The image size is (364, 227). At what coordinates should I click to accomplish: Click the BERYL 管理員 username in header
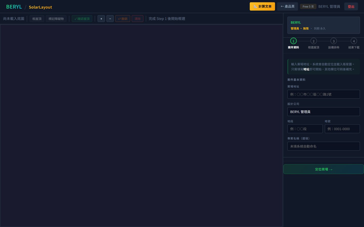[x=329, y=7]
